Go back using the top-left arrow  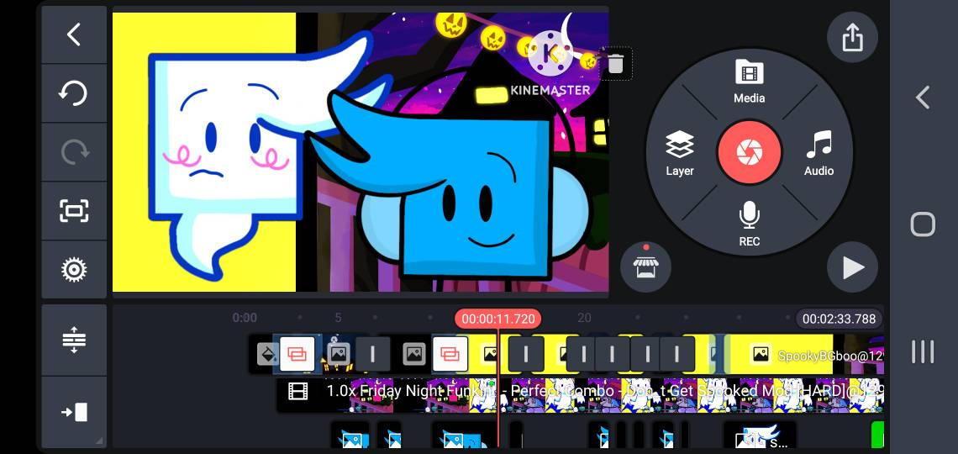coord(74,34)
